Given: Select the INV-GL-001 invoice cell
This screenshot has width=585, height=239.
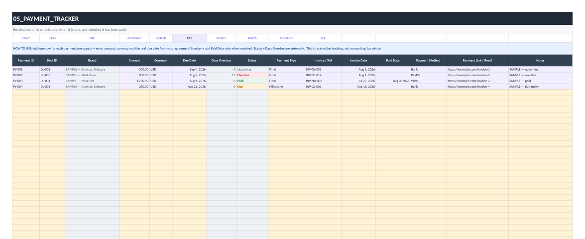Looking at the screenshot, I should point(323,69).
